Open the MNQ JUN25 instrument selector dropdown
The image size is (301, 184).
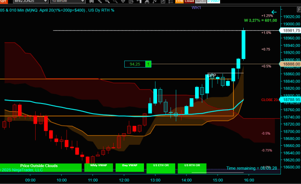[x=30, y=1]
